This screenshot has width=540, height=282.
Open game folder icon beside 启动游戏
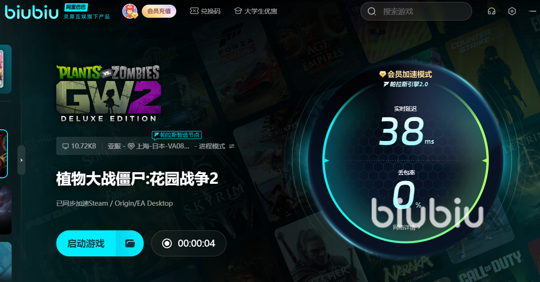130,243
